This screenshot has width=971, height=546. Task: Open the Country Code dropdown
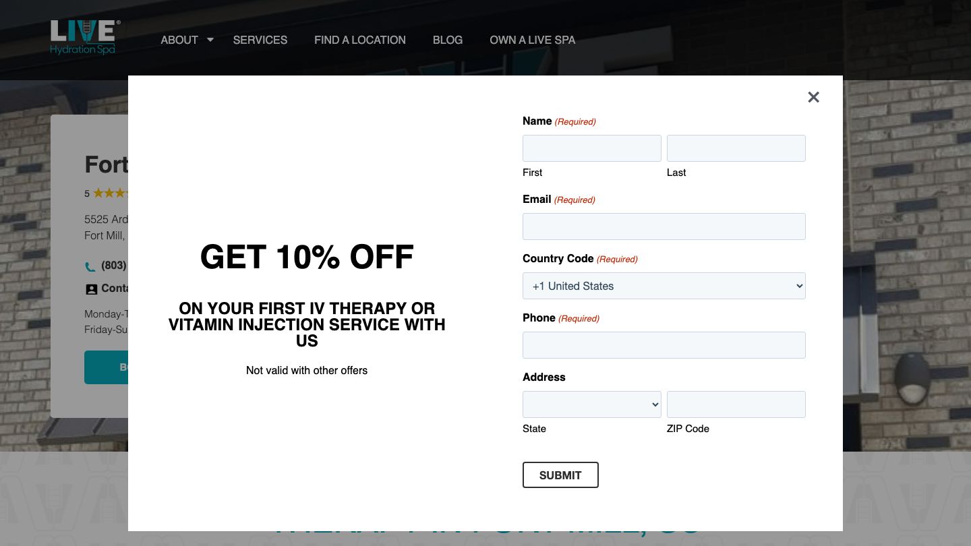[x=664, y=286]
